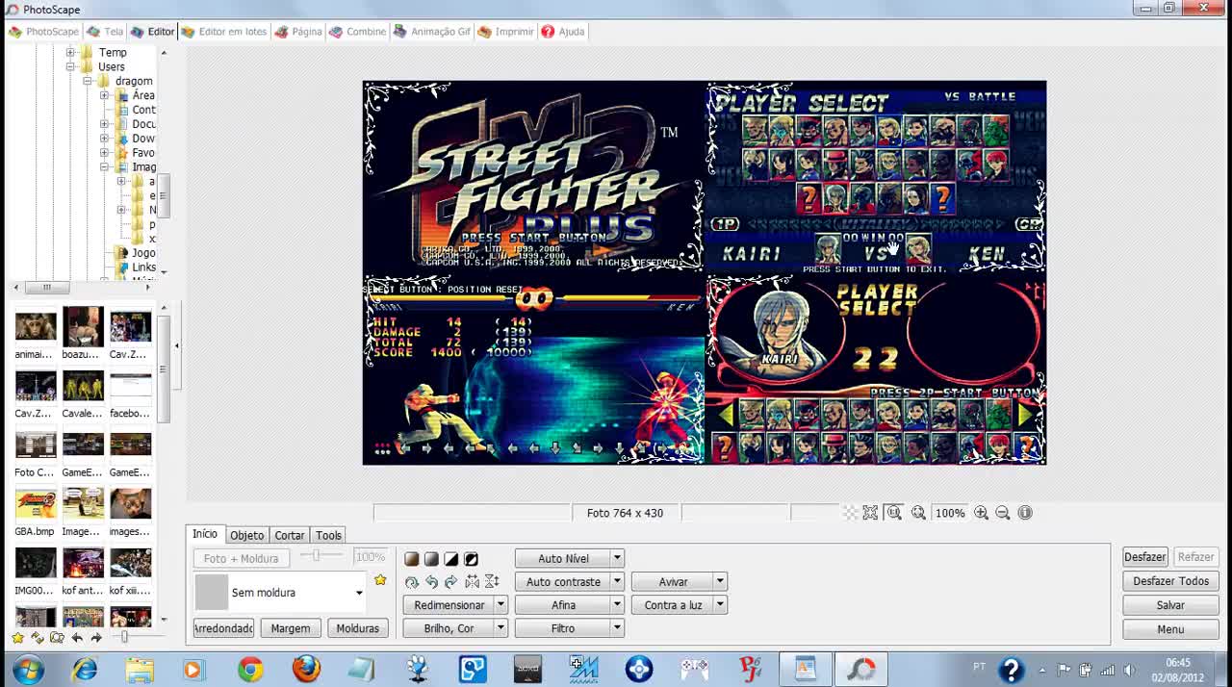Apply the negative invert effect icon
Image resolution: width=1232 pixels, height=687 pixels.
coord(471,559)
